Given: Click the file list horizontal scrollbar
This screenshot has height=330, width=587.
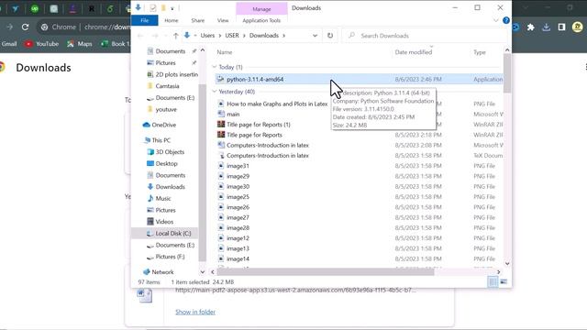Looking at the screenshot, I should [325, 272].
